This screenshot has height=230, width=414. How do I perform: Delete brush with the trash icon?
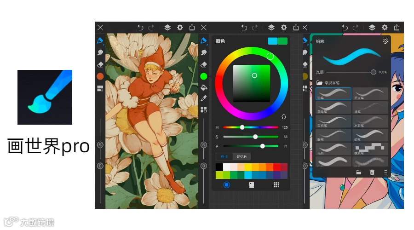pyautogui.click(x=372, y=172)
